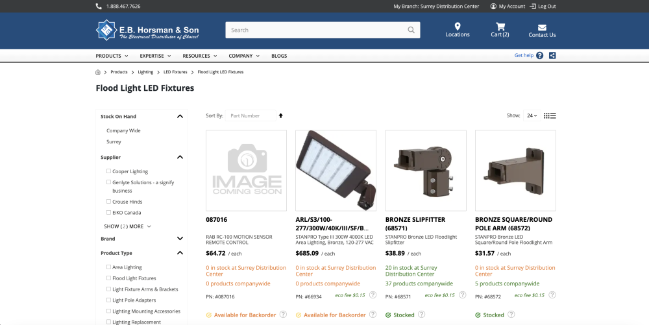Image resolution: width=649 pixels, height=325 pixels.
Task: Click the search magnifier icon
Action: tap(411, 30)
